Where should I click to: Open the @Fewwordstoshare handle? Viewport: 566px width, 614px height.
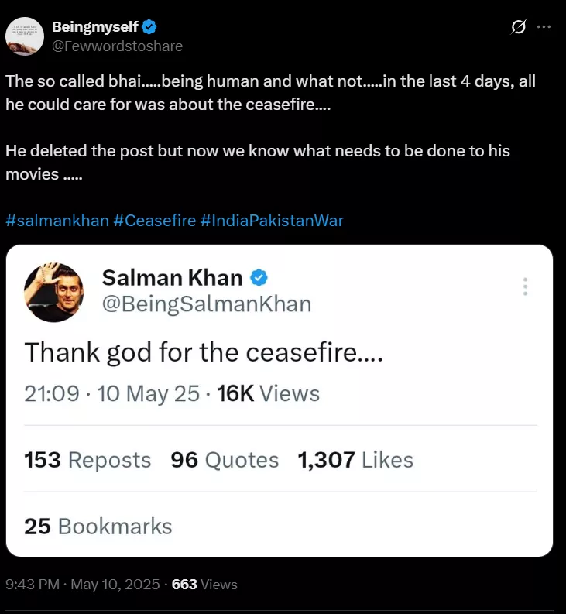pos(117,46)
